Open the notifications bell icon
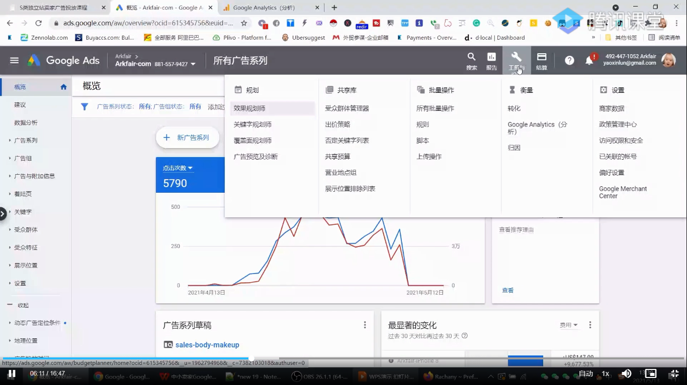Image resolution: width=687 pixels, height=385 pixels. [x=589, y=60]
